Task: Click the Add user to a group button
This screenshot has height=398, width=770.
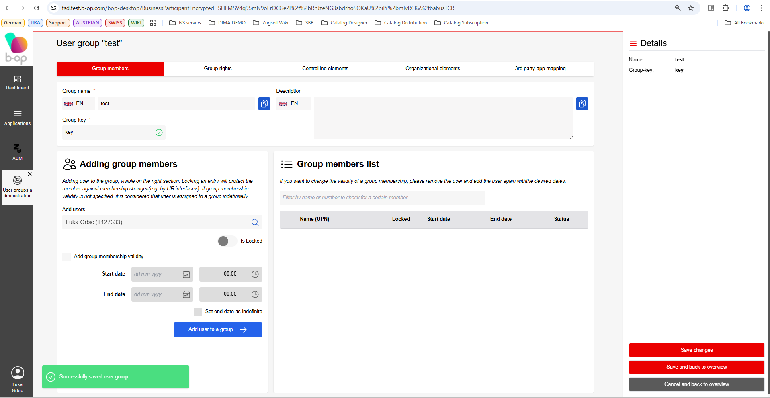Action: coord(218,329)
